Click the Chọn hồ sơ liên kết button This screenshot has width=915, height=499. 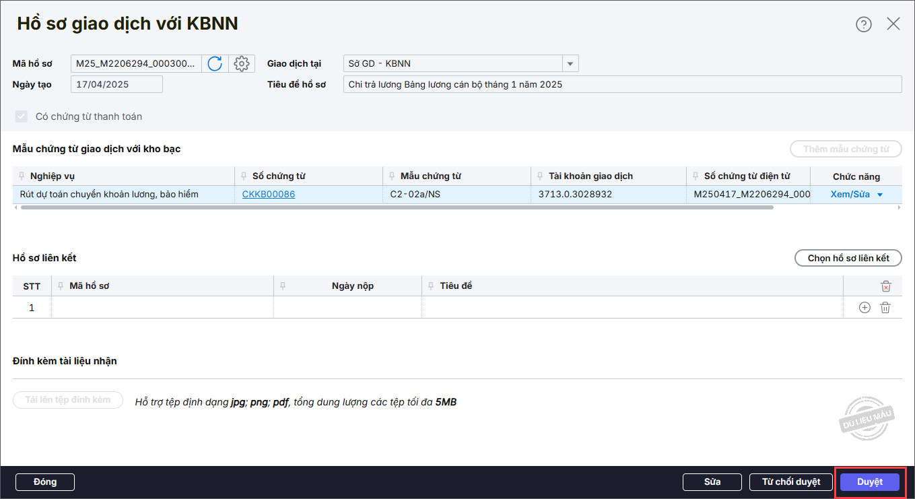click(848, 259)
